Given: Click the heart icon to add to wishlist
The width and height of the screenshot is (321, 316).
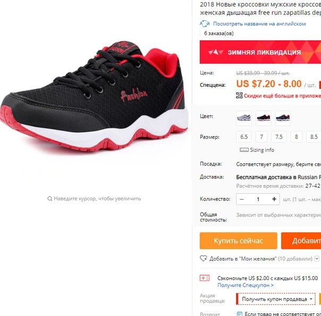Looking at the screenshot, I should coord(204,259).
